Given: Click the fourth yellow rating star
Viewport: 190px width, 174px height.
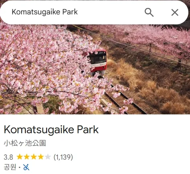Looking at the screenshot, I should point(41,157).
